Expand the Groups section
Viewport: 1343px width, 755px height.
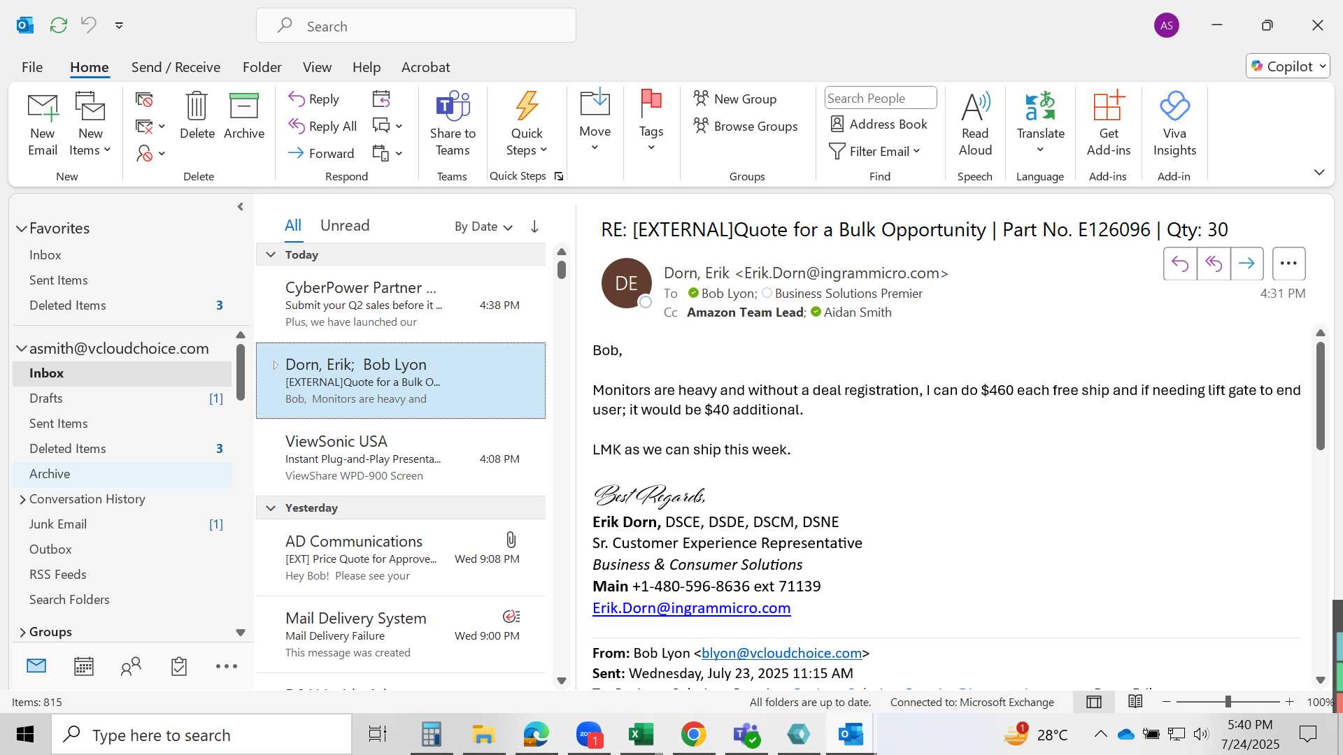pos(22,632)
